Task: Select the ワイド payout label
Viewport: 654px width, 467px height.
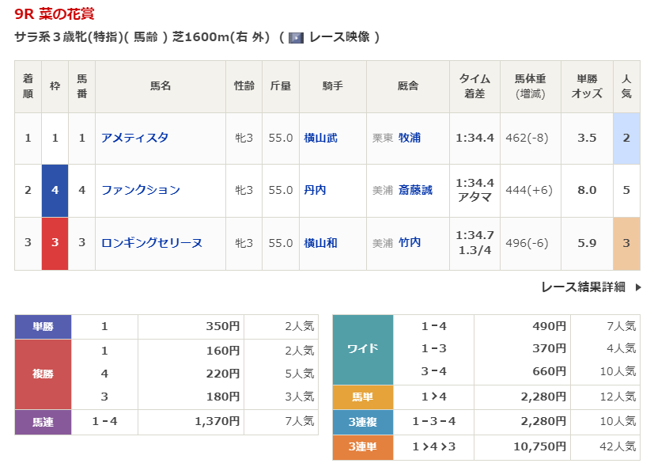Action: [x=362, y=349]
